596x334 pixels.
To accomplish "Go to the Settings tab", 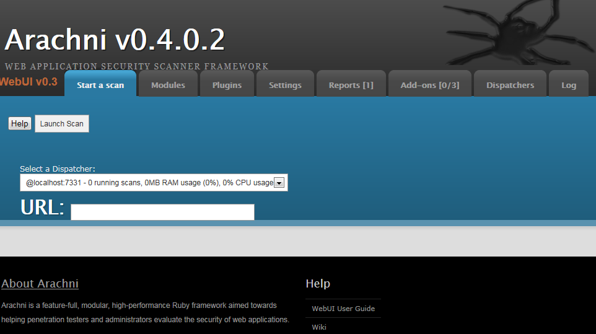I will (285, 84).
